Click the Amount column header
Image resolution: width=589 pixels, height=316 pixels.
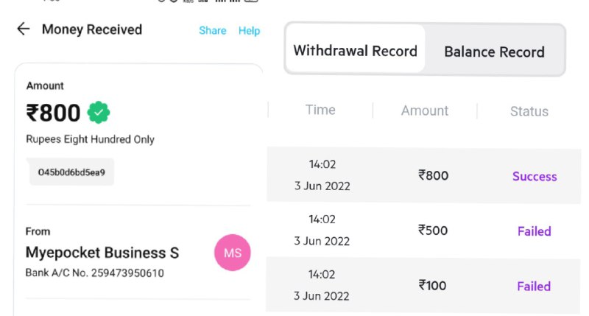(x=425, y=110)
